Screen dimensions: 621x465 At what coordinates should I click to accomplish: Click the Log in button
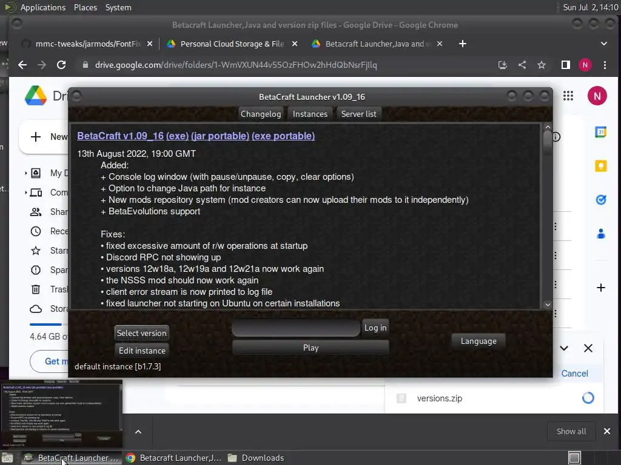[x=375, y=328]
